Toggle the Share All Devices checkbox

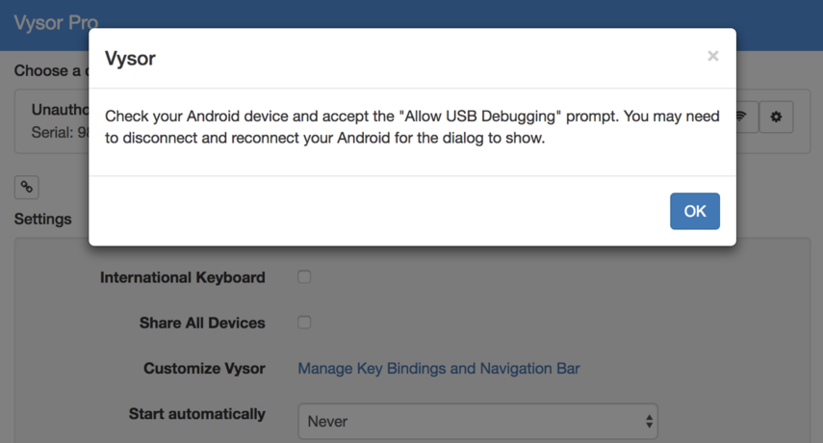(304, 323)
